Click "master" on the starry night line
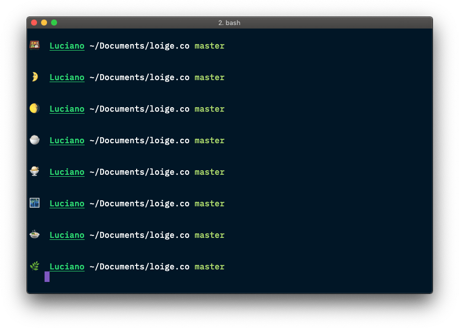This screenshot has height=328, width=459. [210, 204]
